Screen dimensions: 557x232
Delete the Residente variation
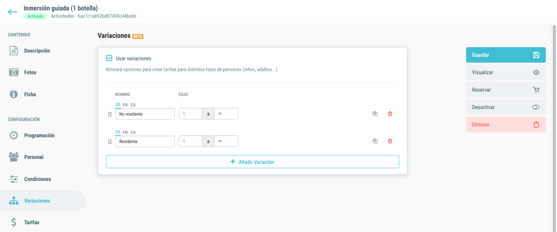pos(390,141)
